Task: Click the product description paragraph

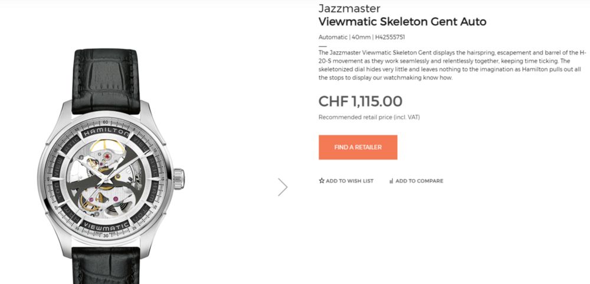Action: 453,65
